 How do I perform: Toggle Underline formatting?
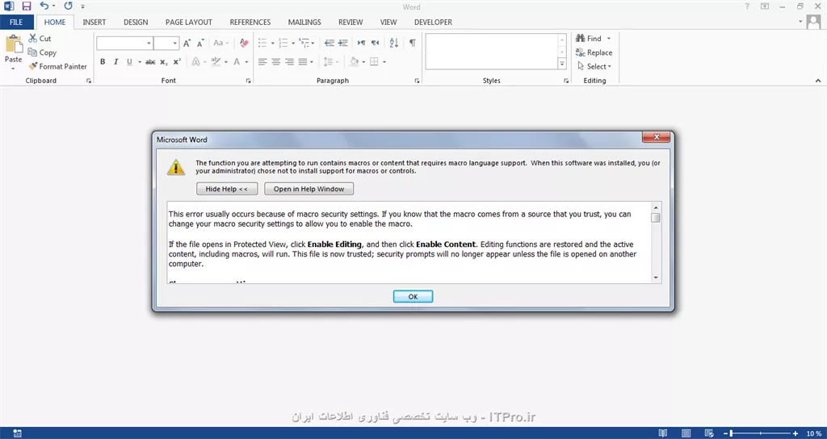(x=129, y=61)
